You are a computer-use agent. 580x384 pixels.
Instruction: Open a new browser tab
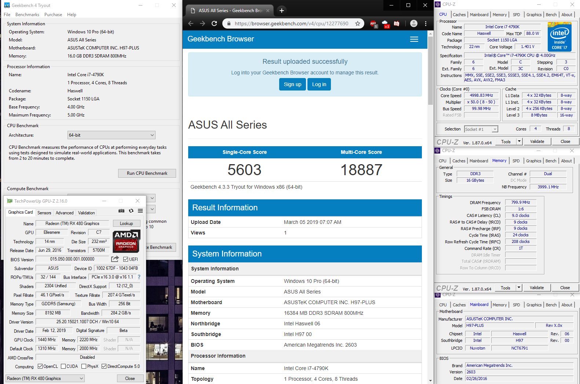click(x=282, y=11)
